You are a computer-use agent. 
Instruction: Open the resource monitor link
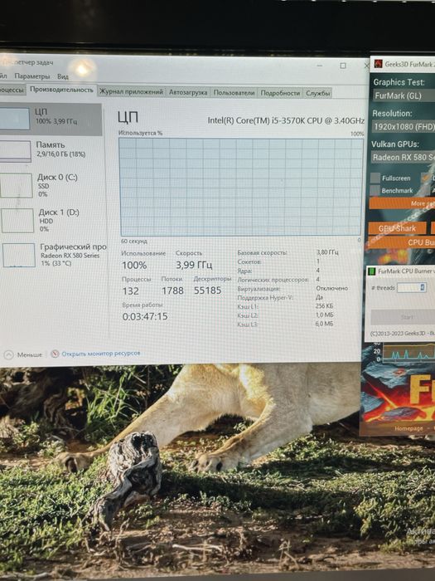(100, 354)
